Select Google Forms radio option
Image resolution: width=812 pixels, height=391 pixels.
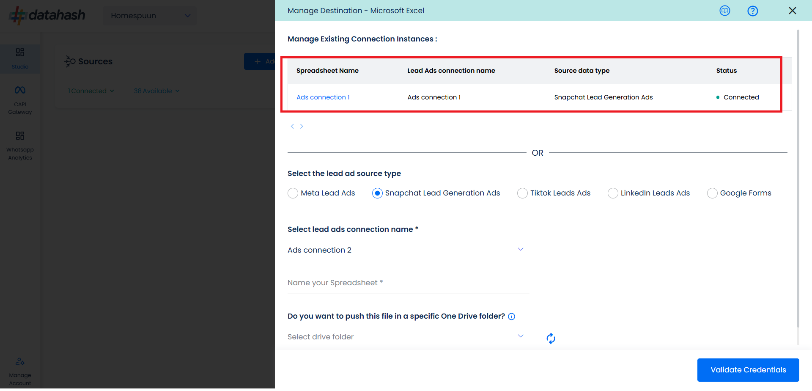[712, 193]
